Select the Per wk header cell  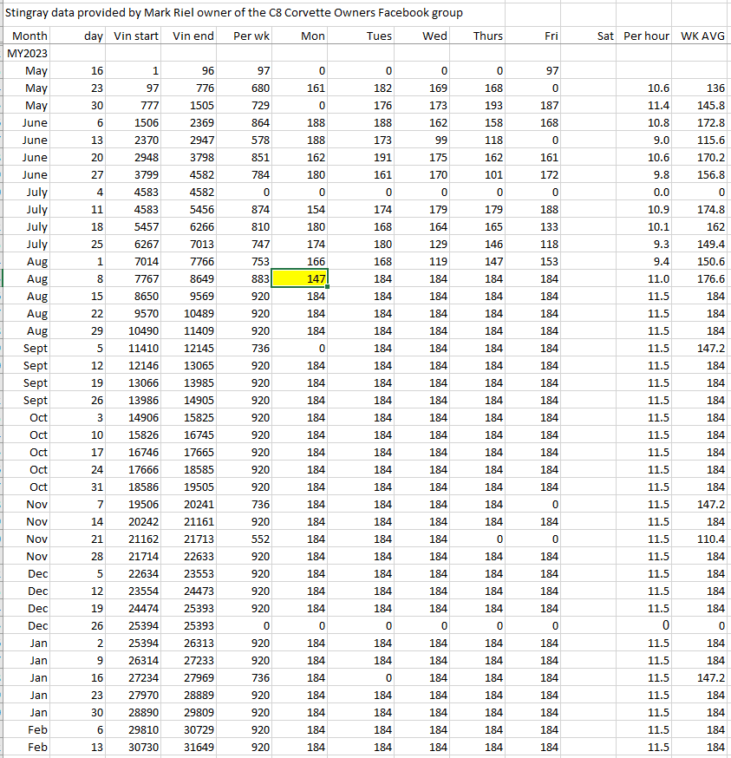[251, 36]
